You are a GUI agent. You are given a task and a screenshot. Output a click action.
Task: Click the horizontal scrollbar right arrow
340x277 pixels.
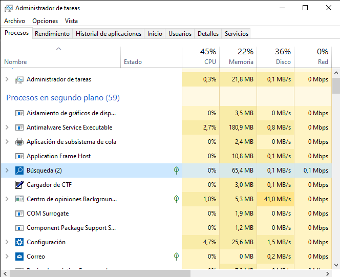pyautogui.click(x=327, y=273)
